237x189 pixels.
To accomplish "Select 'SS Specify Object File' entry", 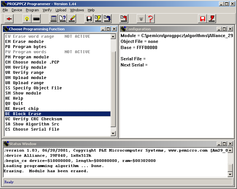I will pos(58,88).
